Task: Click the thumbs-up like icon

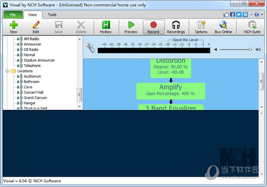Action: coord(226,15)
